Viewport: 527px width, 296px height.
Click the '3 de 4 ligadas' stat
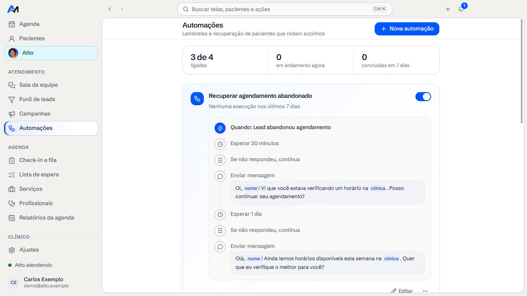coord(225,60)
